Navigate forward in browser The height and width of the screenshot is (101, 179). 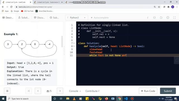click(x=7, y=7)
